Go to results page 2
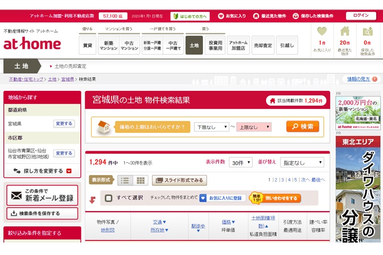Screen dimensions: 383x255 (x=275, y=180)
